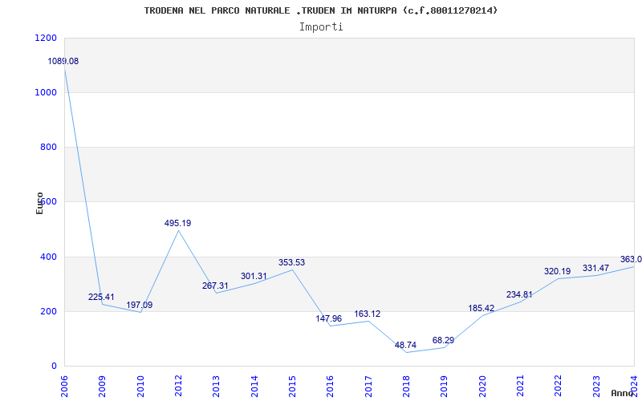The height and width of the screenshot is (401, 642).
Task: Click the 68.29 data label
Action: pos(443,340)
